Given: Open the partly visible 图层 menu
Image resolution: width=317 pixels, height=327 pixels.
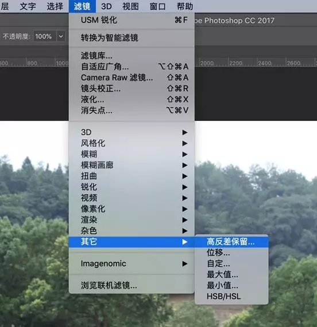Looking at the screenshot, I should [5, 6].
